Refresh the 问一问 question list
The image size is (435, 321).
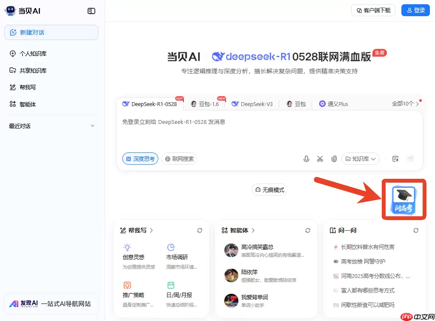(416, 230)
